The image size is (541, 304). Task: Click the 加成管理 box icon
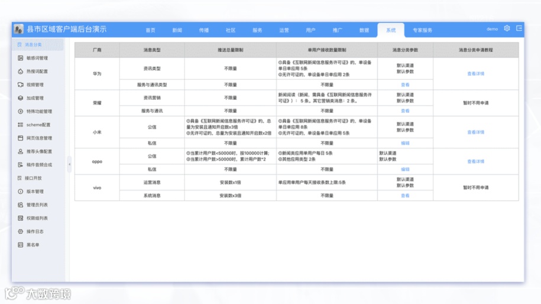point(20,98)
